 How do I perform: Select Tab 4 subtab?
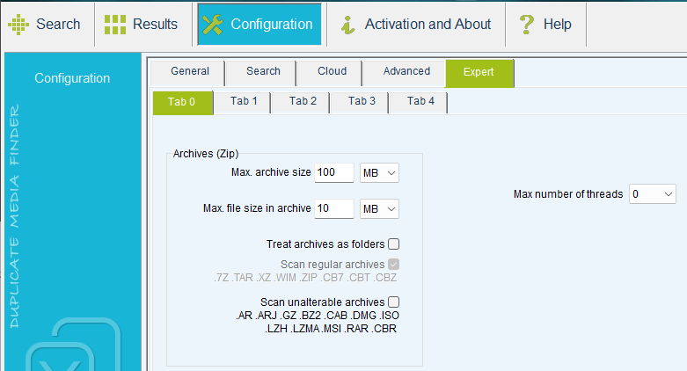(419, 103)
